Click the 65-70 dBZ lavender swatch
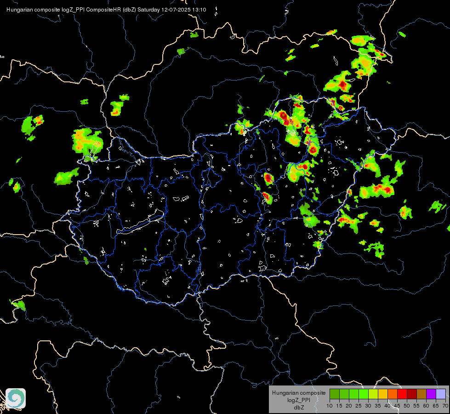The image size is (450, 414). pos(441,394)
